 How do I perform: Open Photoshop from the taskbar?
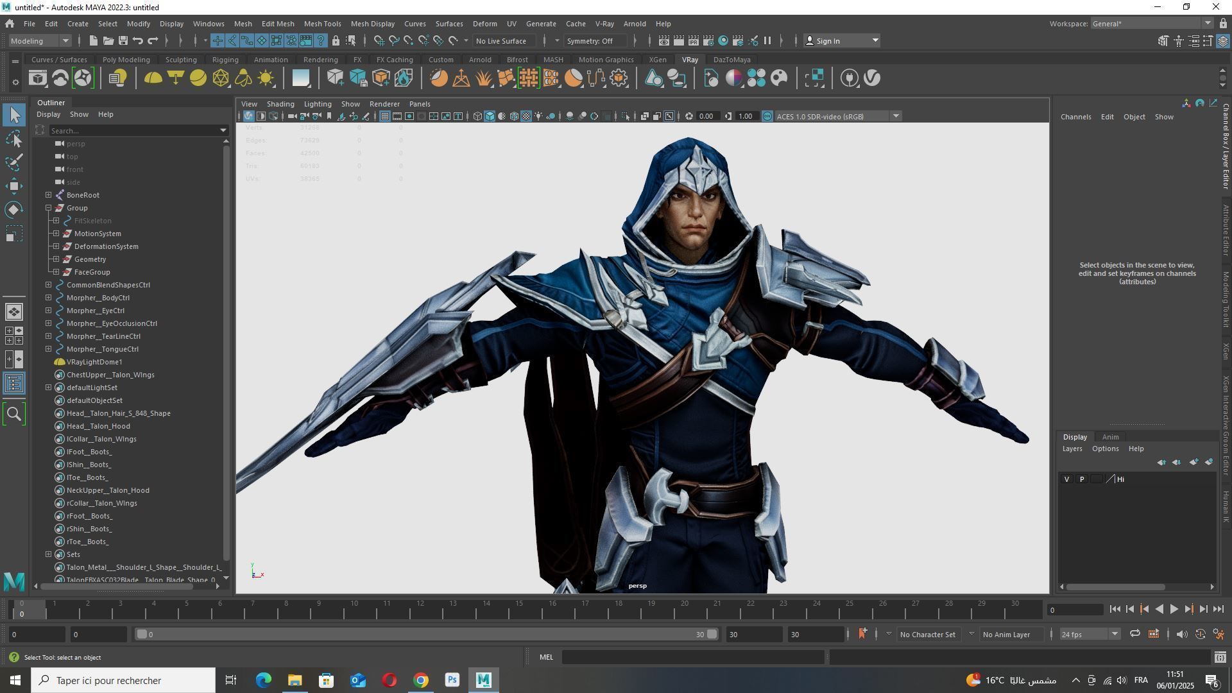click(x=452, y=680)
